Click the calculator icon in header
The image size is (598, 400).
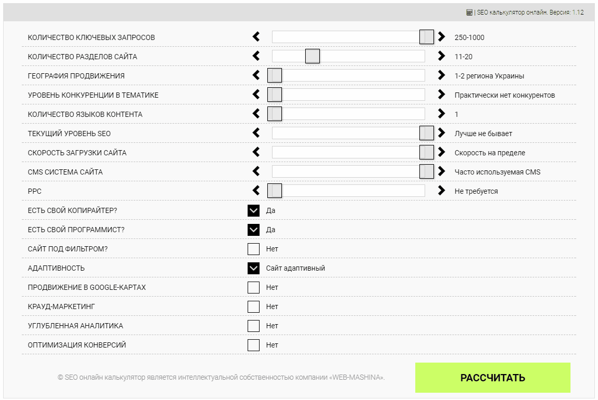tap(469, 12)
